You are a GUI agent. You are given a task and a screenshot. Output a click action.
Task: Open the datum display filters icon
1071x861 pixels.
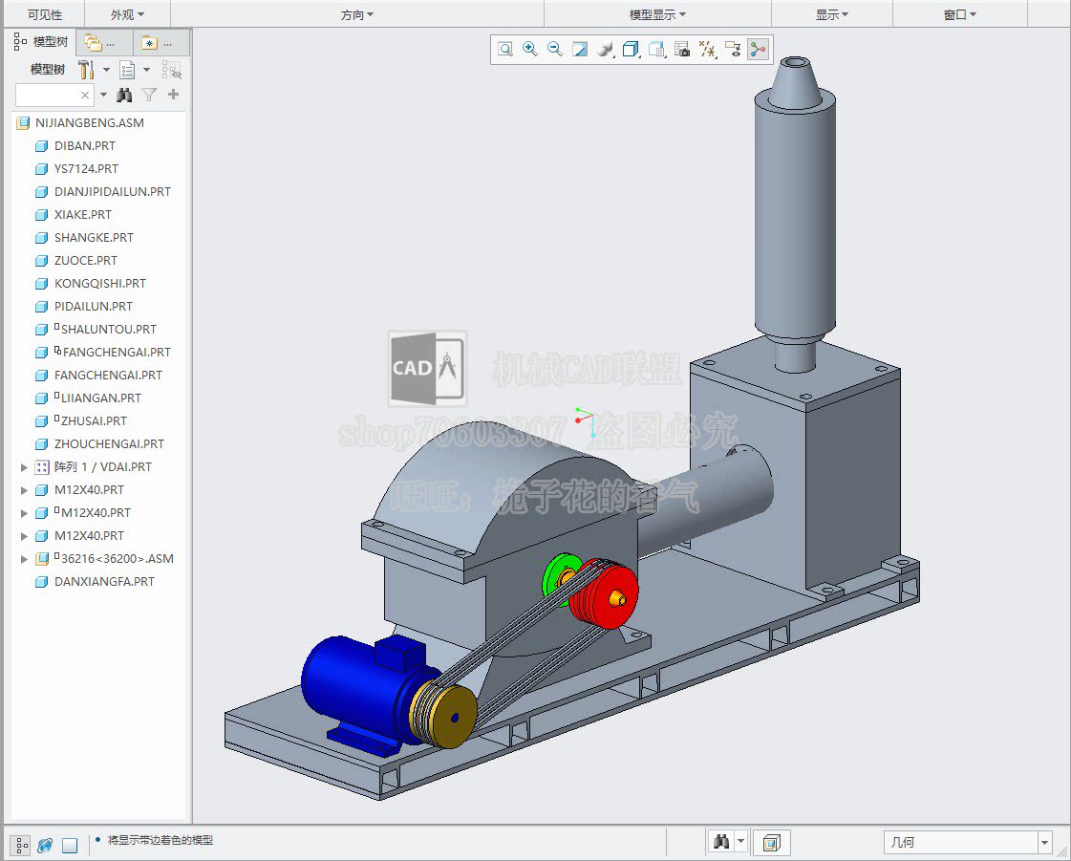(708, 49)
